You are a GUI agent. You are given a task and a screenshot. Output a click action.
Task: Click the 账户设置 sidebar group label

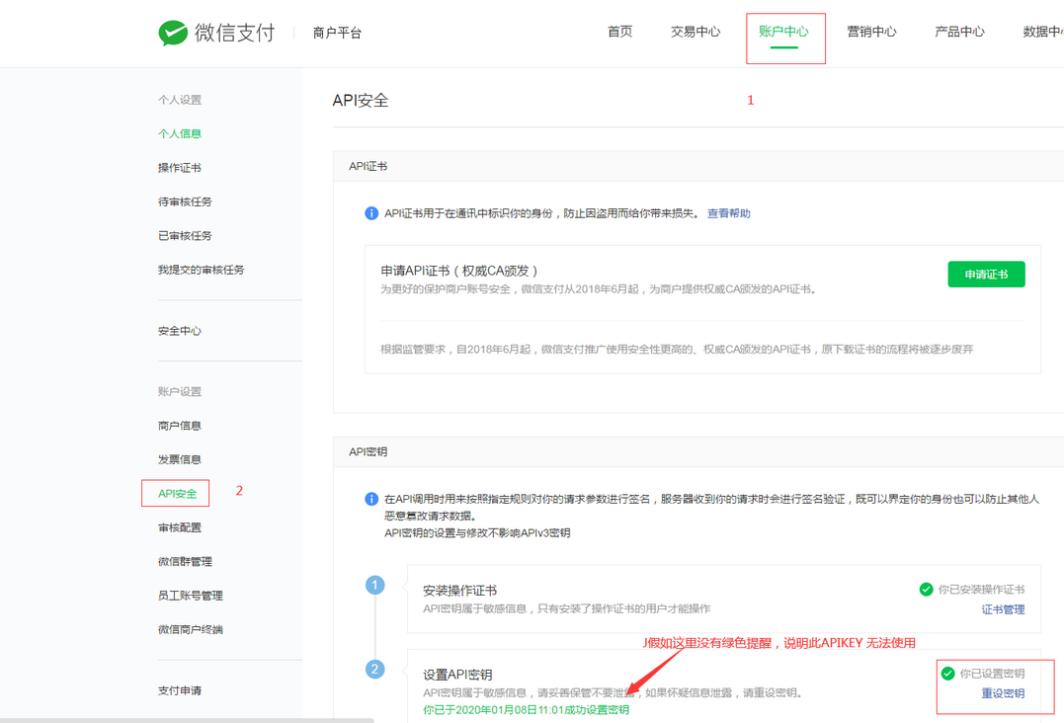pos(180,391)
